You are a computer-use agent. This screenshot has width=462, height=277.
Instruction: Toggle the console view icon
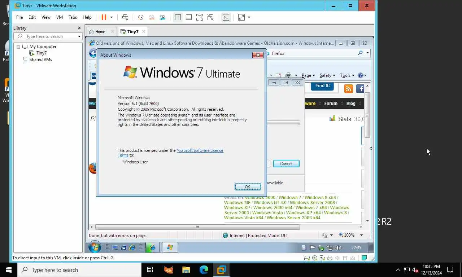[226, 17]
